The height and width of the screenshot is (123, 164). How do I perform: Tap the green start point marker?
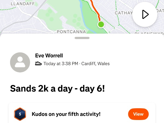pyautogui.click(x=101, y=24)
